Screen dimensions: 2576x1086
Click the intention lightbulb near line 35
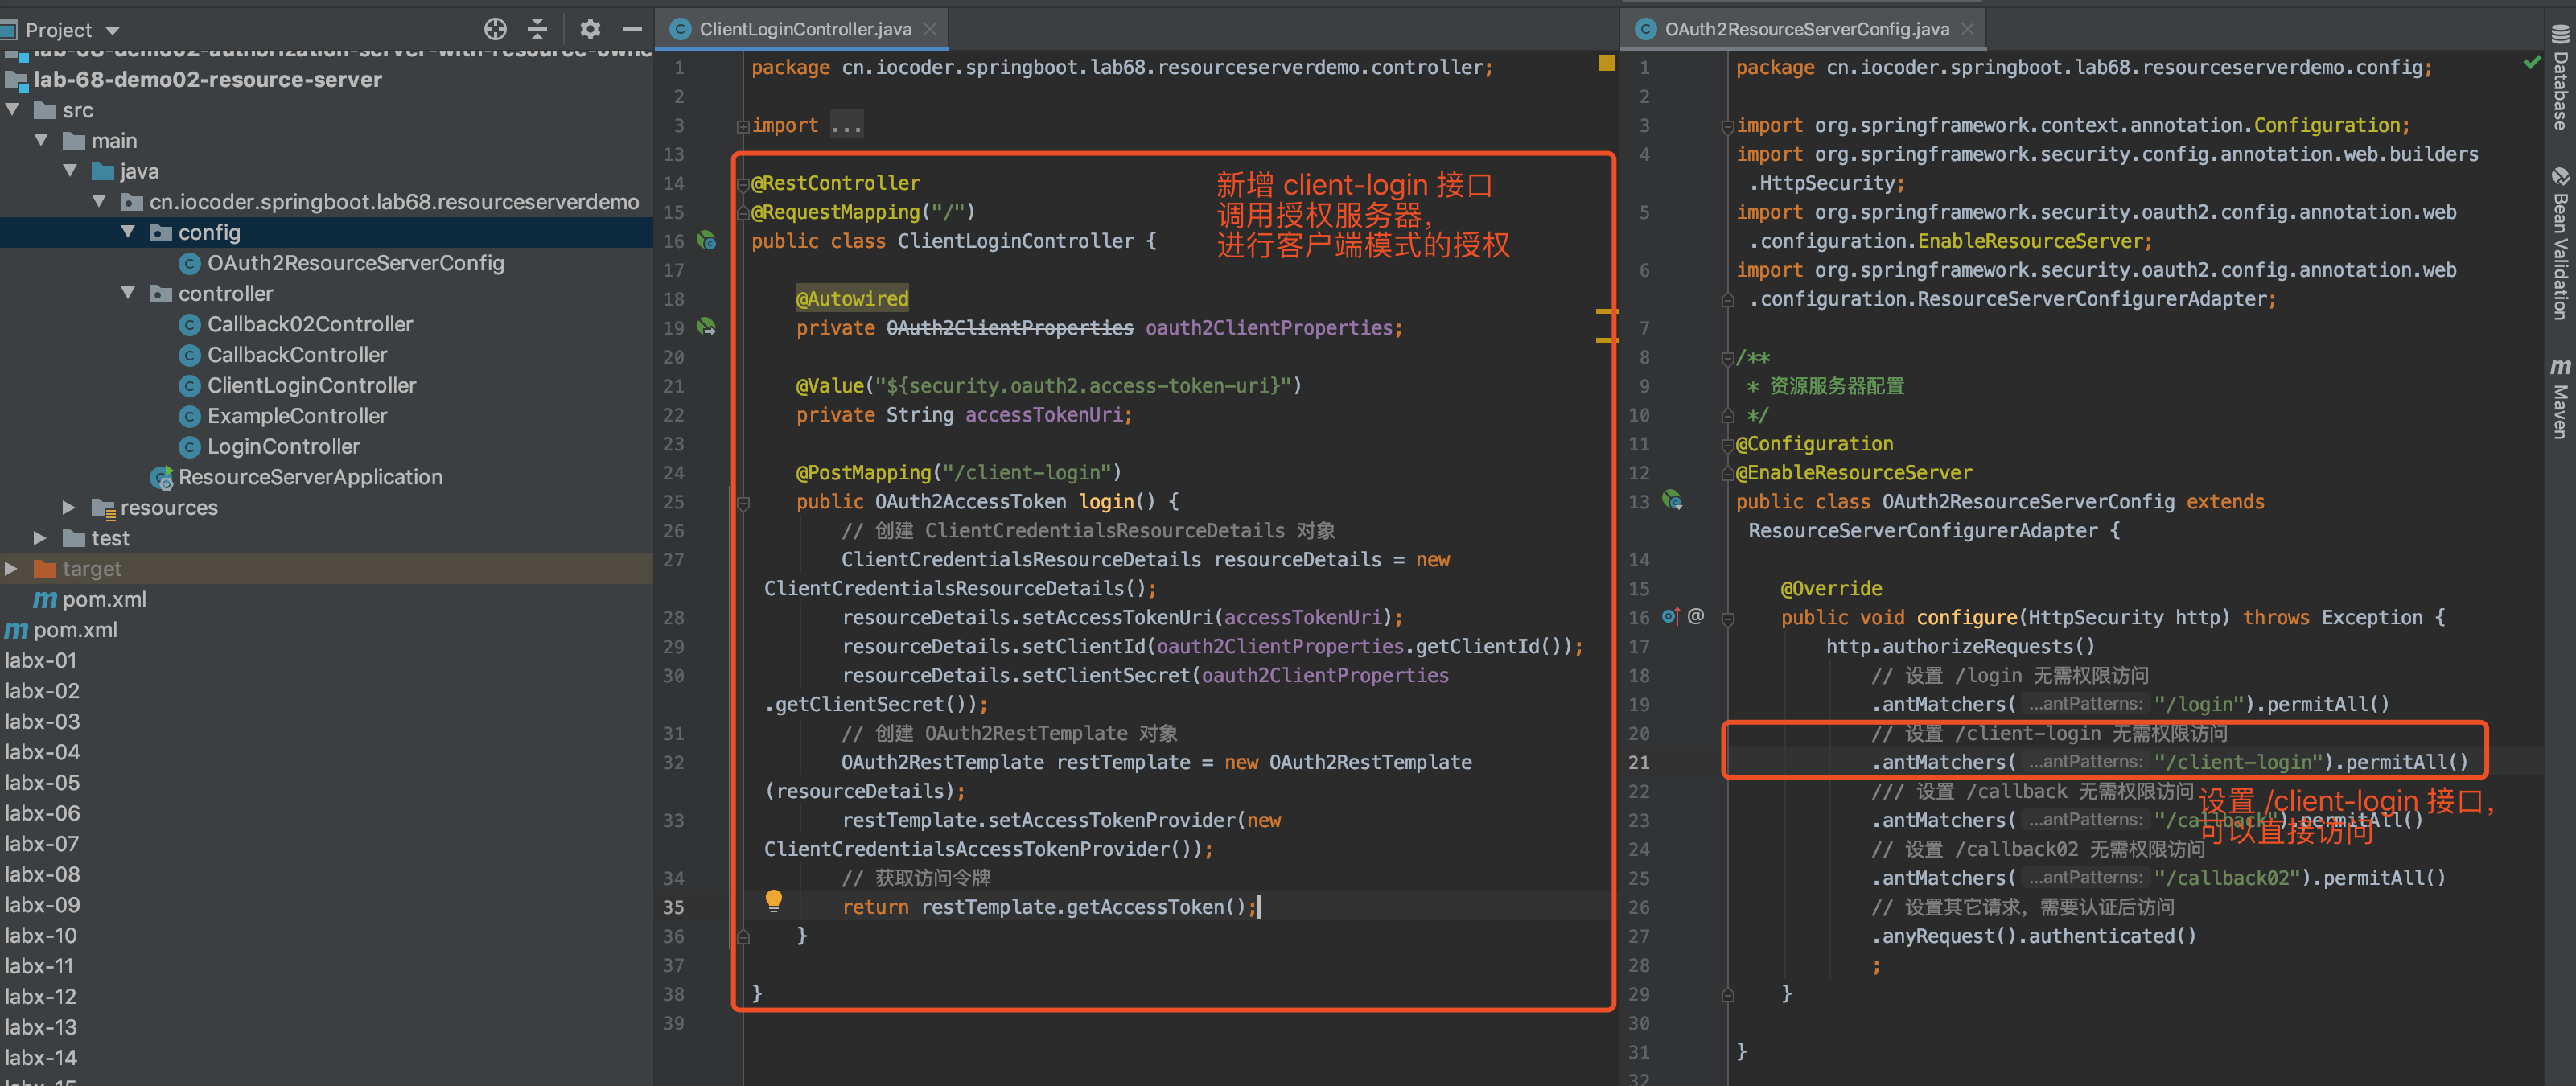tap(773, 901)
